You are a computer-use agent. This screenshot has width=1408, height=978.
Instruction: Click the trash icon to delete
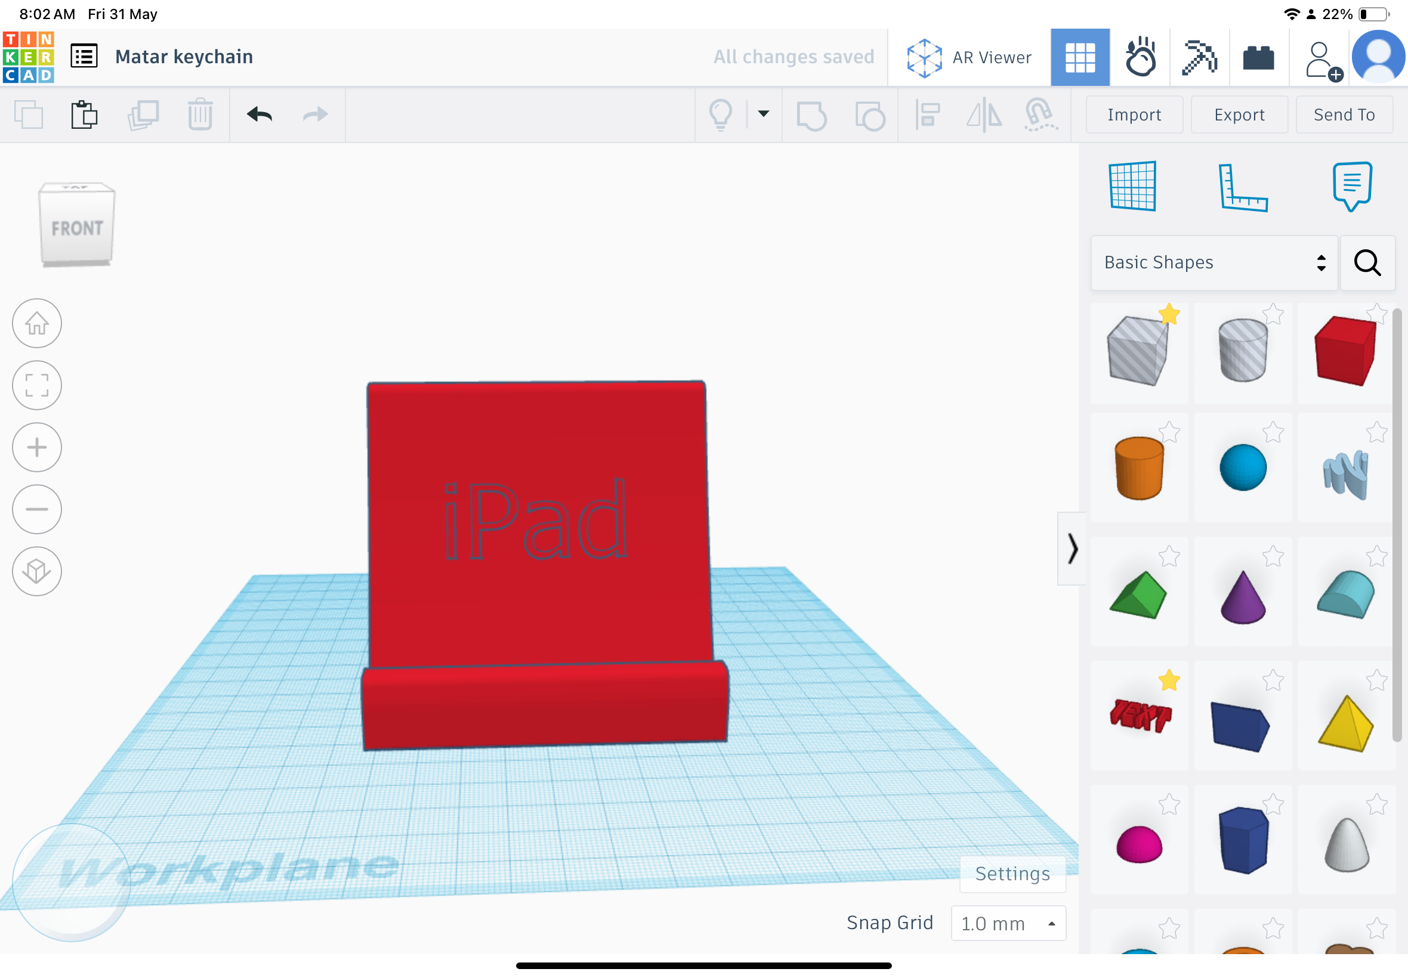click(x=199, y=114)
